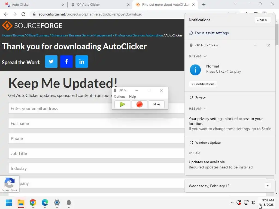Open Professional Services Automation breadcrumb

click(x=139, y=35)
